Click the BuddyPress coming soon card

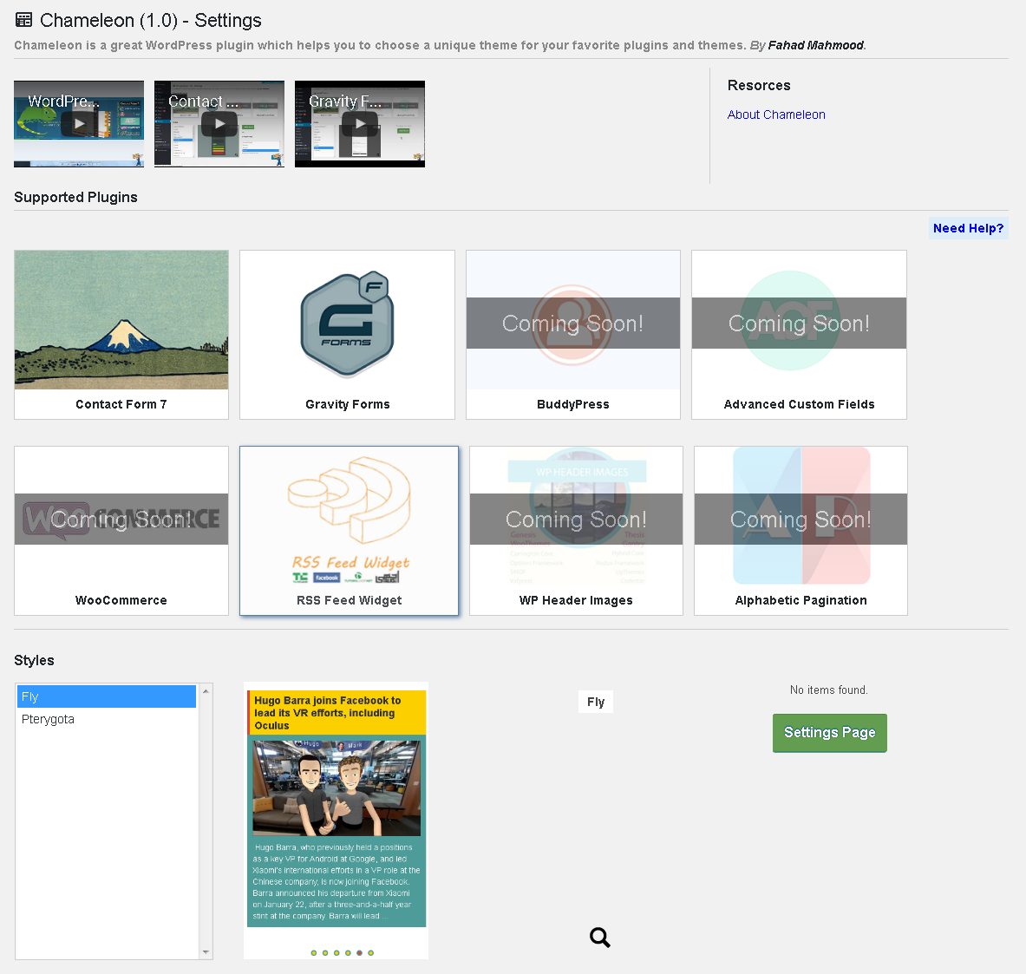click(x=573, y=335)
